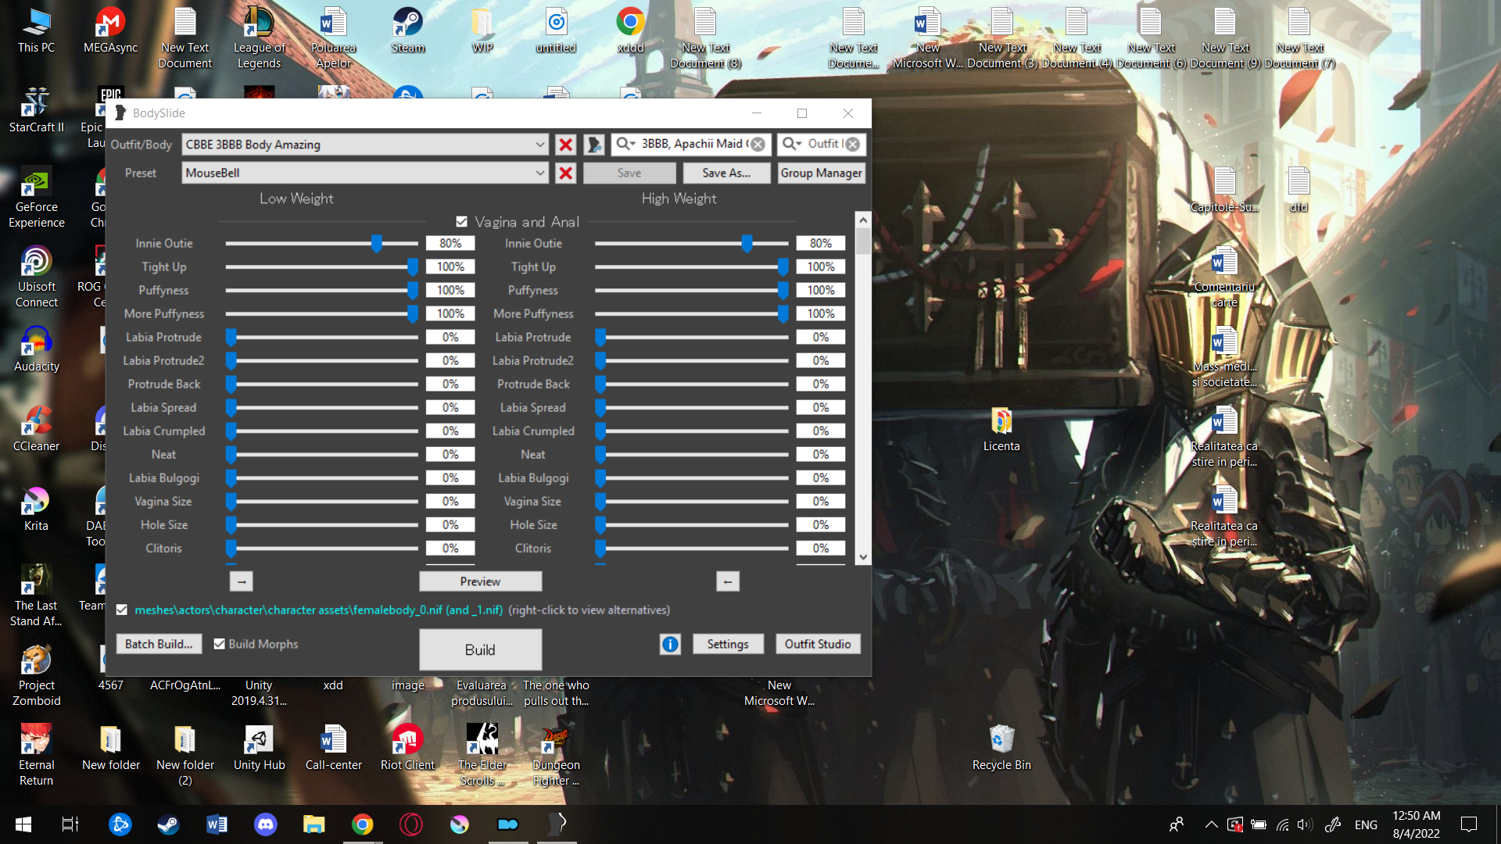Click the volume icon in the system tray
Viewport: 1501px width, 844px height.
(1304, 824)
